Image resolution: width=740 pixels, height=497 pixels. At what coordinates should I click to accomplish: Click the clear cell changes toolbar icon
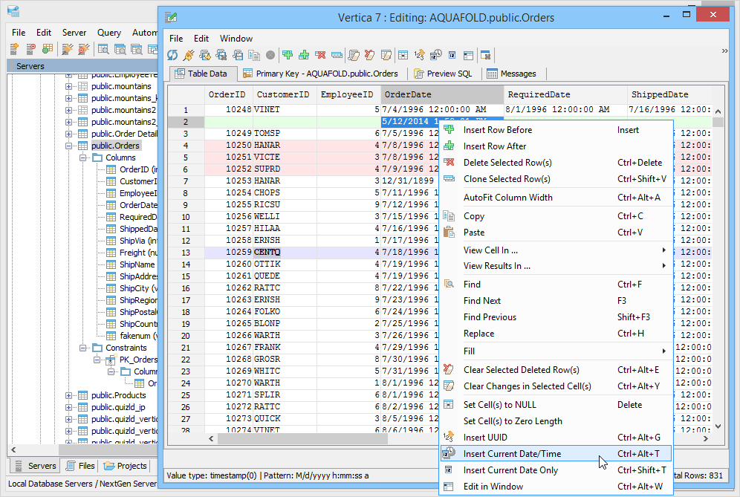(386, 55)
